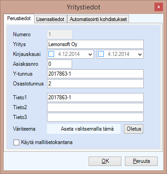Close the Yritystiedot dialog

158,7
